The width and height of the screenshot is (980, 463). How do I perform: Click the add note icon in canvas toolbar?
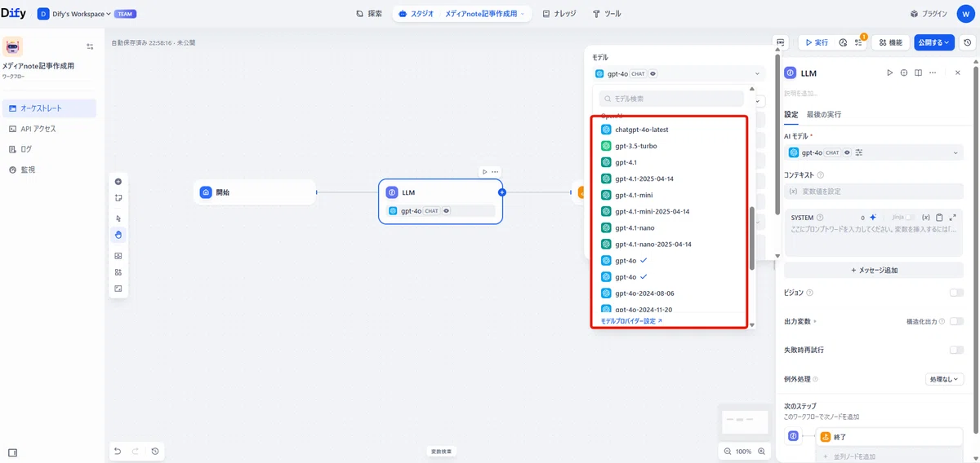(x=118, y=197)
